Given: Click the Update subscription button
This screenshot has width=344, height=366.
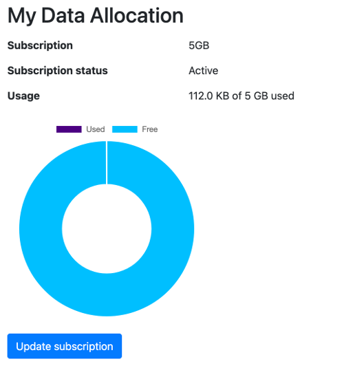Looking at the screenshot, I should [65, 346].
